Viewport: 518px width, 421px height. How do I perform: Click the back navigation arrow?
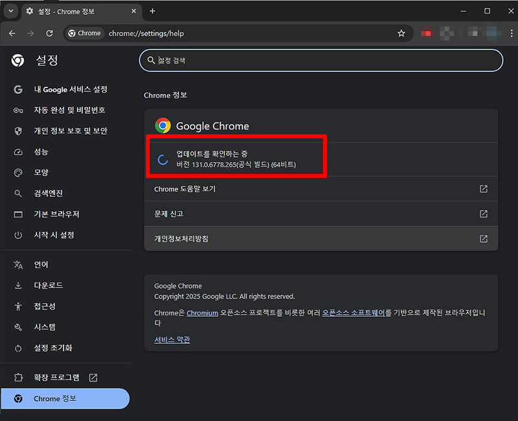click(x=13, y=33)
